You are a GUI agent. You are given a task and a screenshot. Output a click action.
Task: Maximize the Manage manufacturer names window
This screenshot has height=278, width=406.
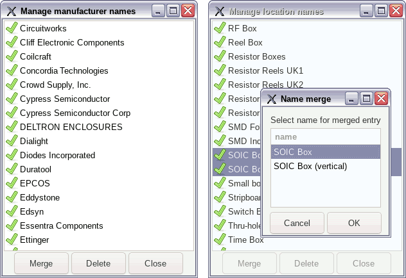(173, 11)
